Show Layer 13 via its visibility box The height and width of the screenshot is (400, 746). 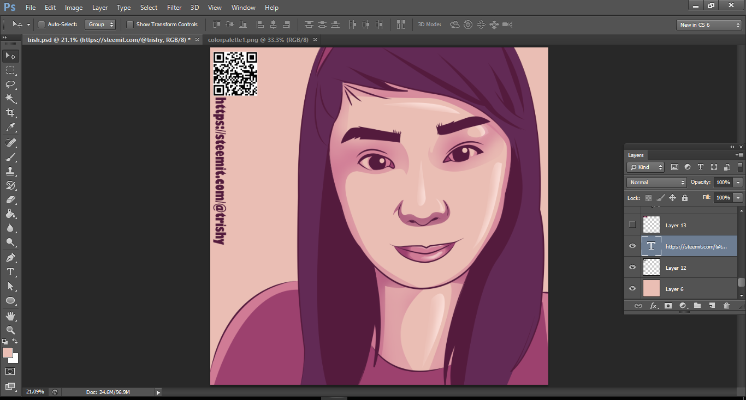[632, 225]
